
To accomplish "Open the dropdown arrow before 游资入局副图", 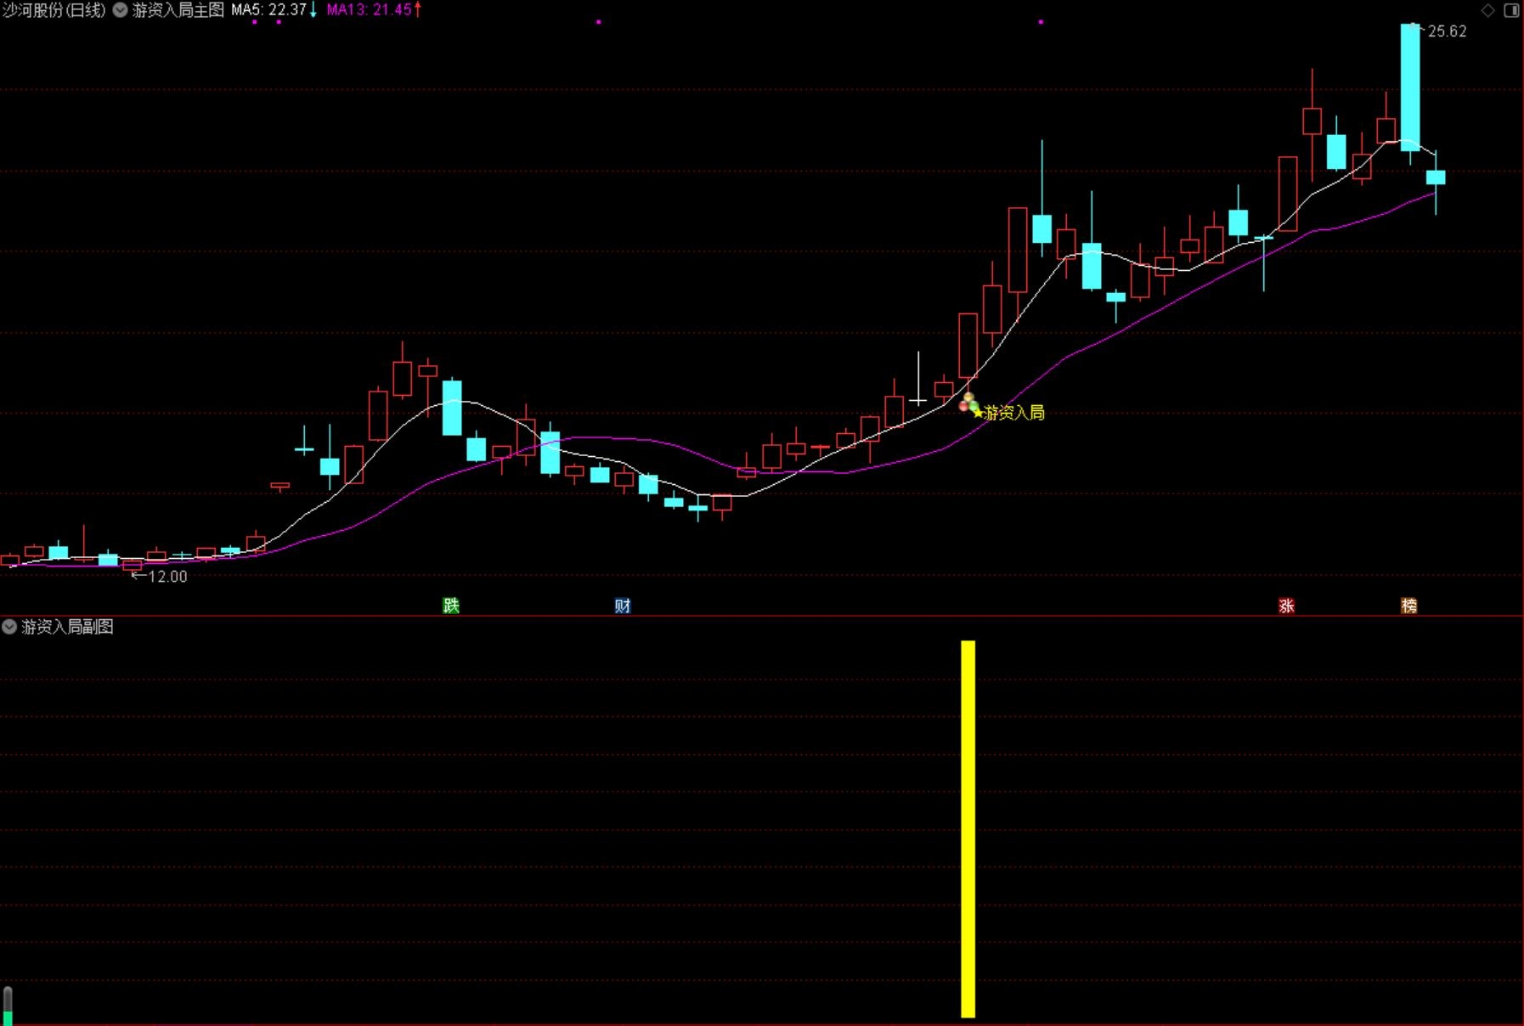I will [9, 627].
